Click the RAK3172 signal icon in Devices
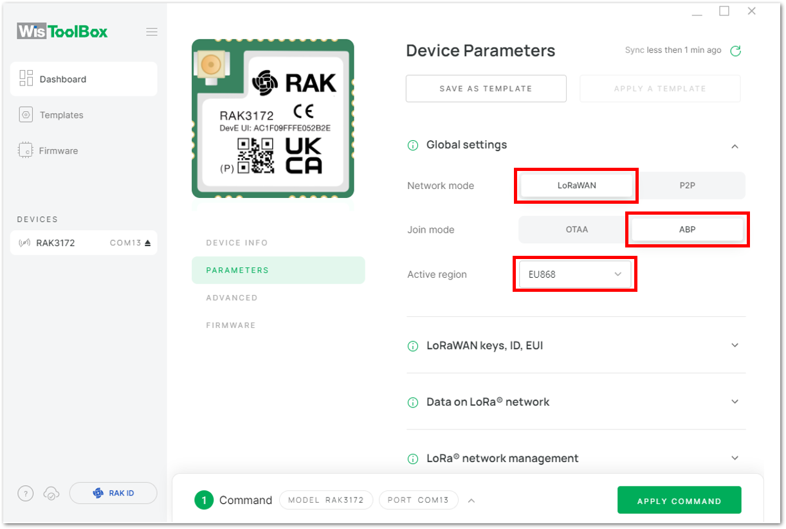This screenshot has height=529, width=786. pyautogui.click(x=25, y=243)
